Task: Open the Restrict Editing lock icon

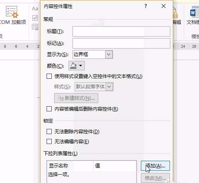Action: click(x=176, y=15)
